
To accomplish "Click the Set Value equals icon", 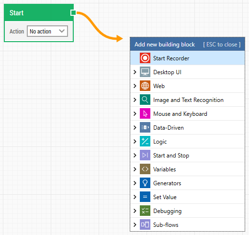I will (145, 197).
